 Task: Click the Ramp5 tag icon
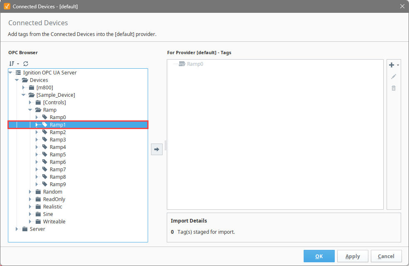45,154
